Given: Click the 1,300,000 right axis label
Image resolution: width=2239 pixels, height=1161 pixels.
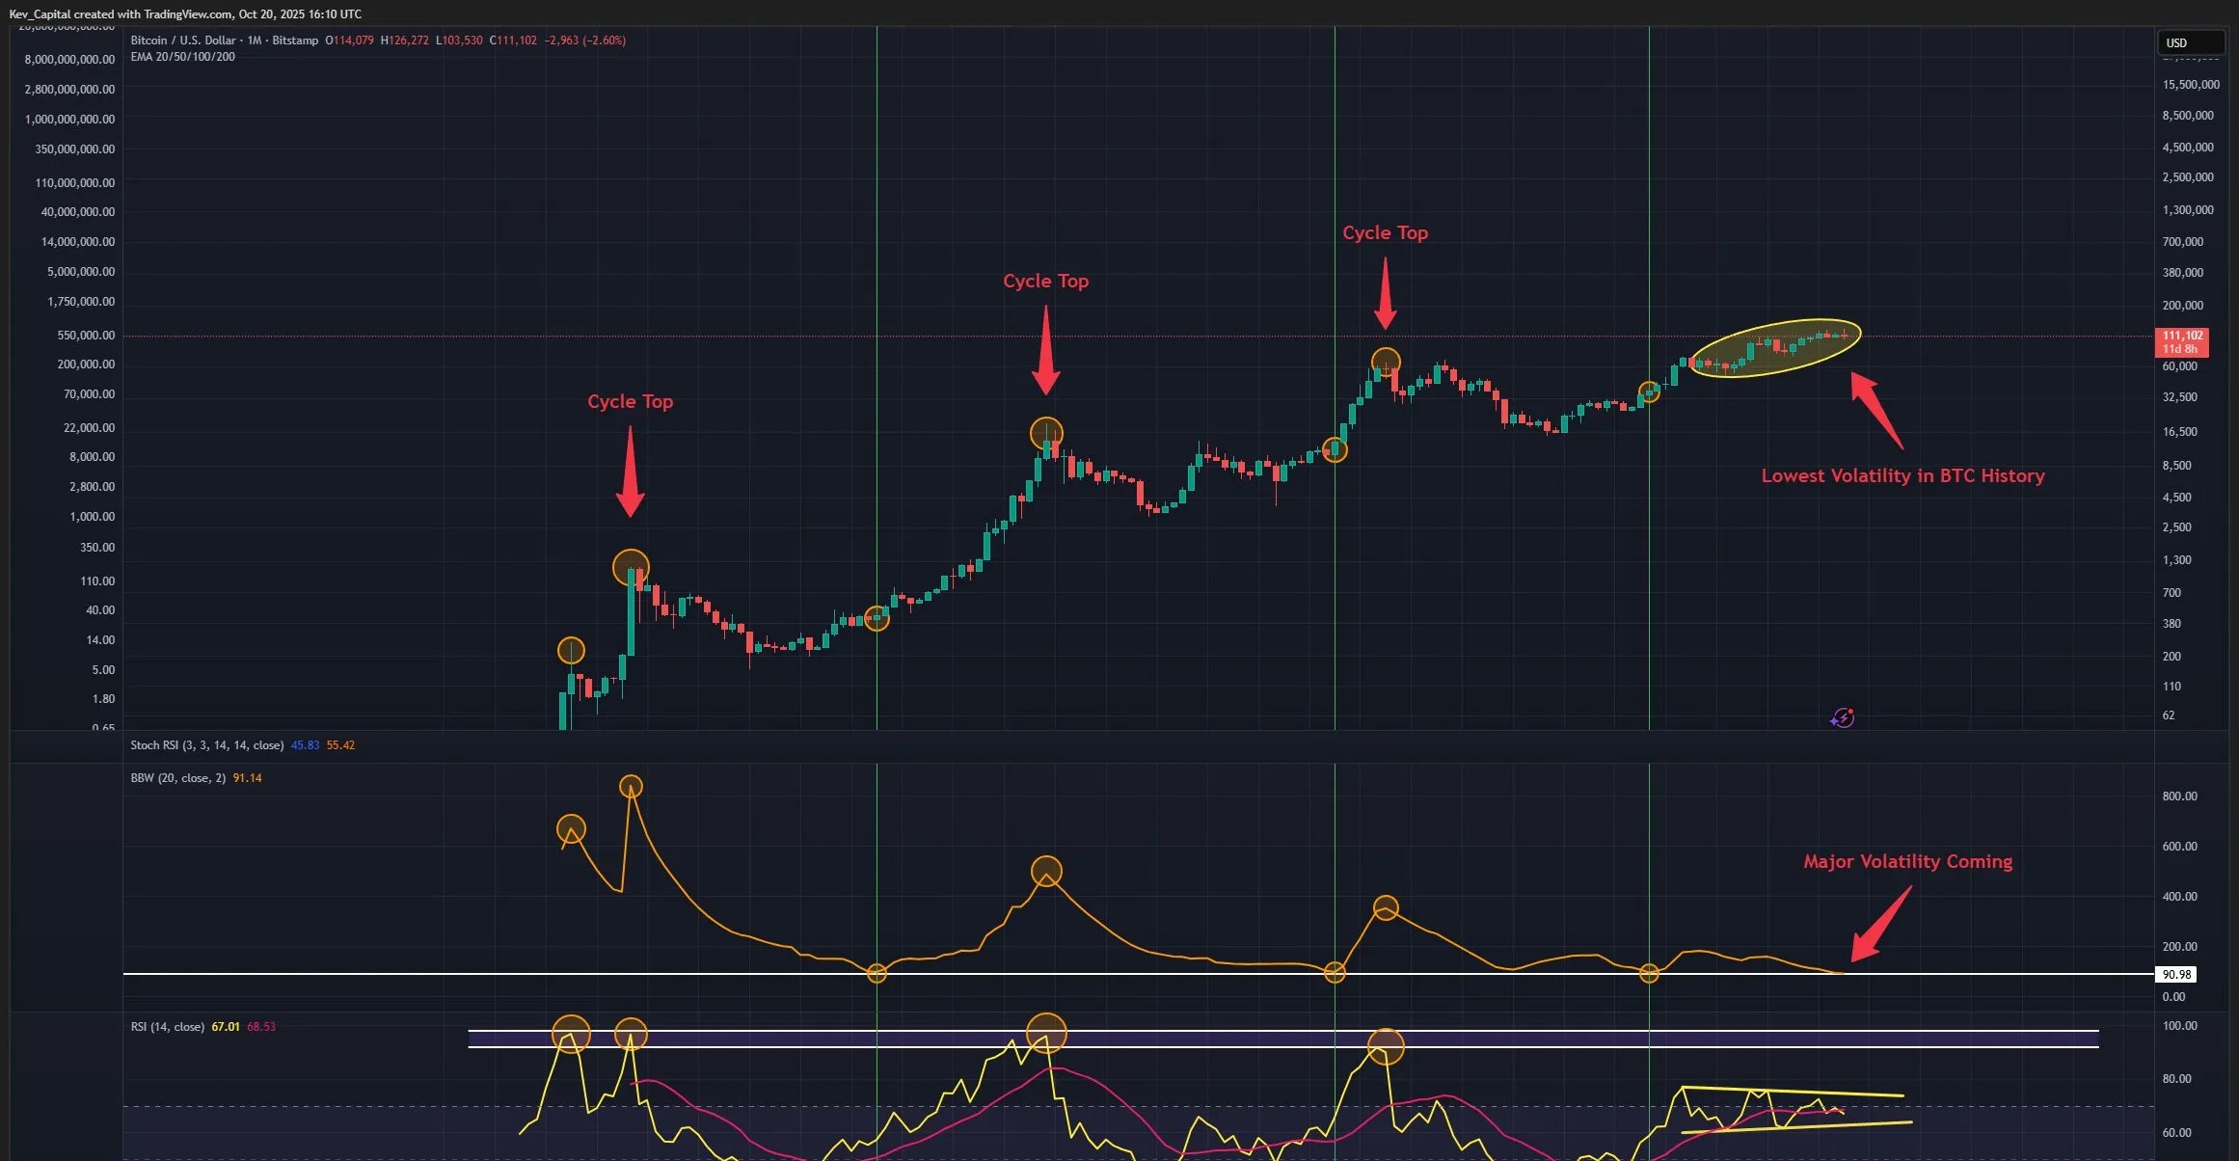Looking at the screenshot, I should [x=2188, y=210].
